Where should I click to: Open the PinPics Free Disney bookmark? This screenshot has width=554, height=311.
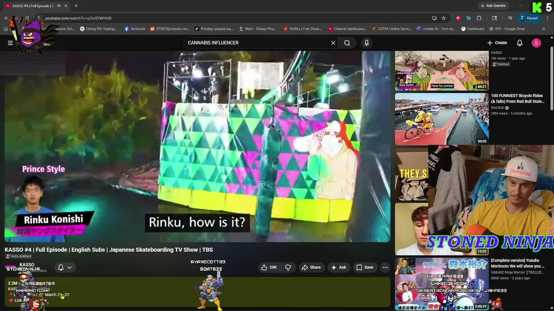[x=302, y=29]
